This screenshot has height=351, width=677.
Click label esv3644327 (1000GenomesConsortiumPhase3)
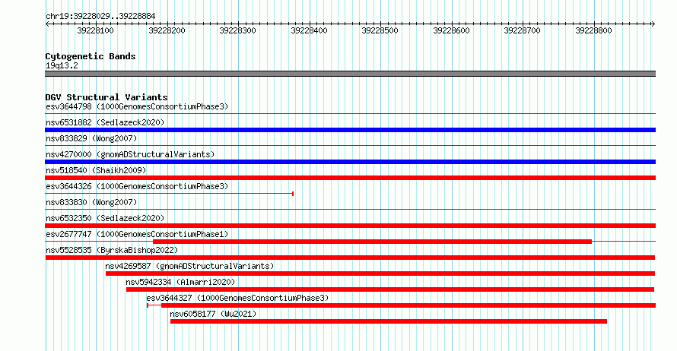tap(237, 298)
